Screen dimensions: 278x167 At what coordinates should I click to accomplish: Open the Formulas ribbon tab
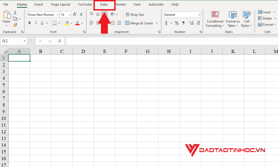pos(85,4)
